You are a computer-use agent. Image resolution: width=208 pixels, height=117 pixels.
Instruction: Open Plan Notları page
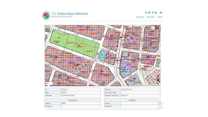click(150, 17)
